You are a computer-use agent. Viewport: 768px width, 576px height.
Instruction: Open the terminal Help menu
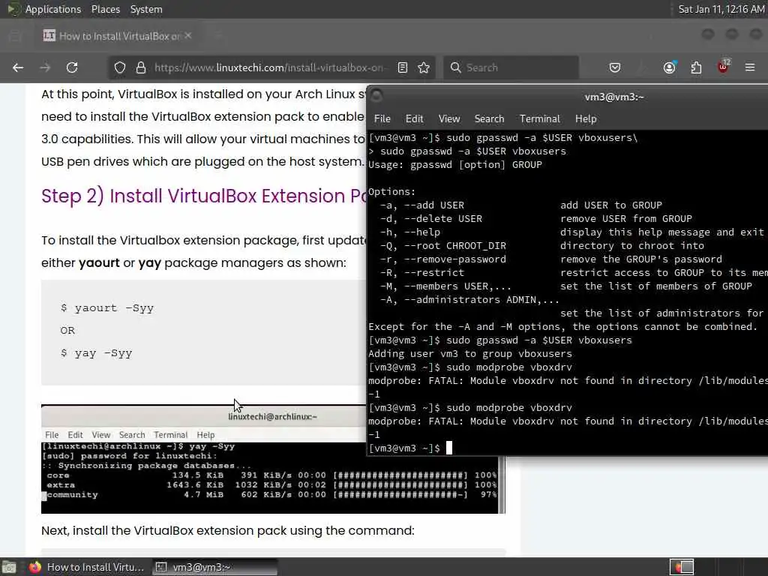[x=585, y=118]
